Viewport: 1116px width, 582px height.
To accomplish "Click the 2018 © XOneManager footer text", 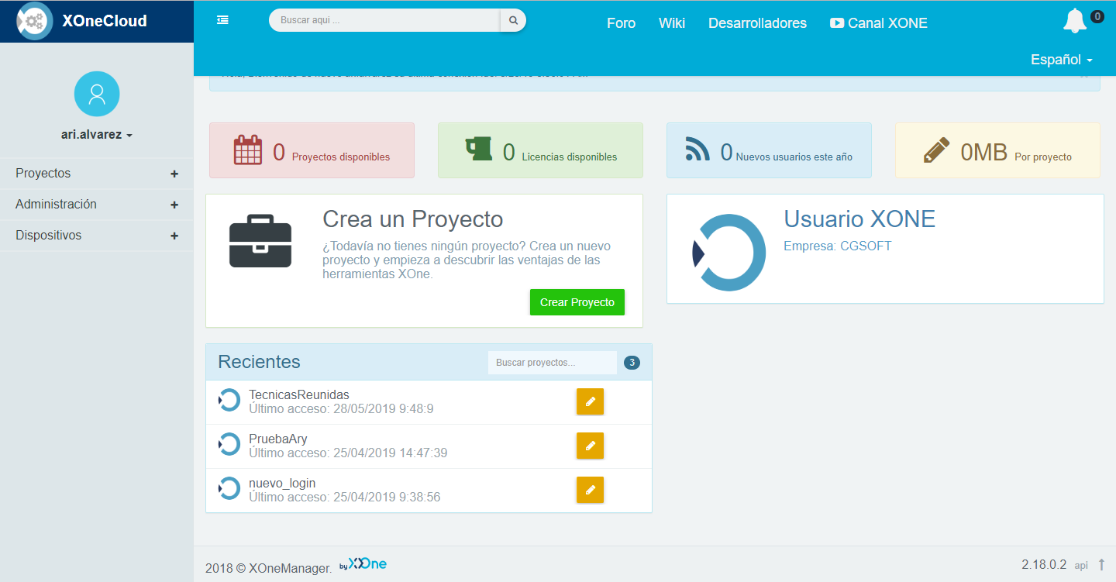I will tap(269, 568).
